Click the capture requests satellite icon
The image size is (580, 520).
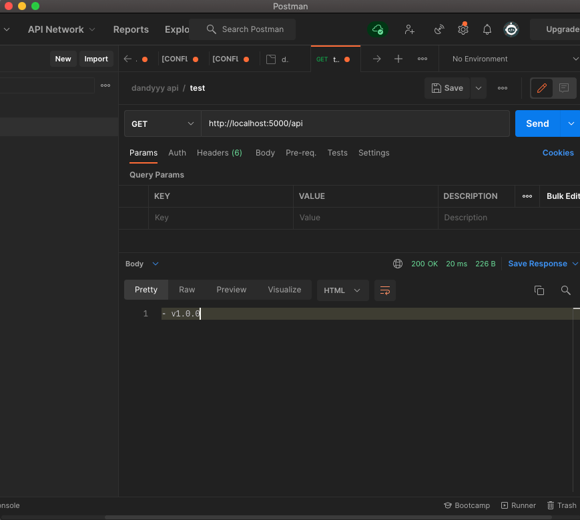click(439, 29)
